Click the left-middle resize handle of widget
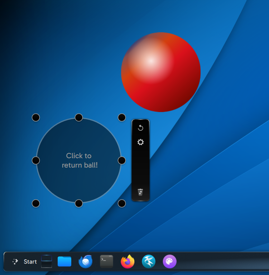This screenshot has height=275, width=269. point(36,160)
